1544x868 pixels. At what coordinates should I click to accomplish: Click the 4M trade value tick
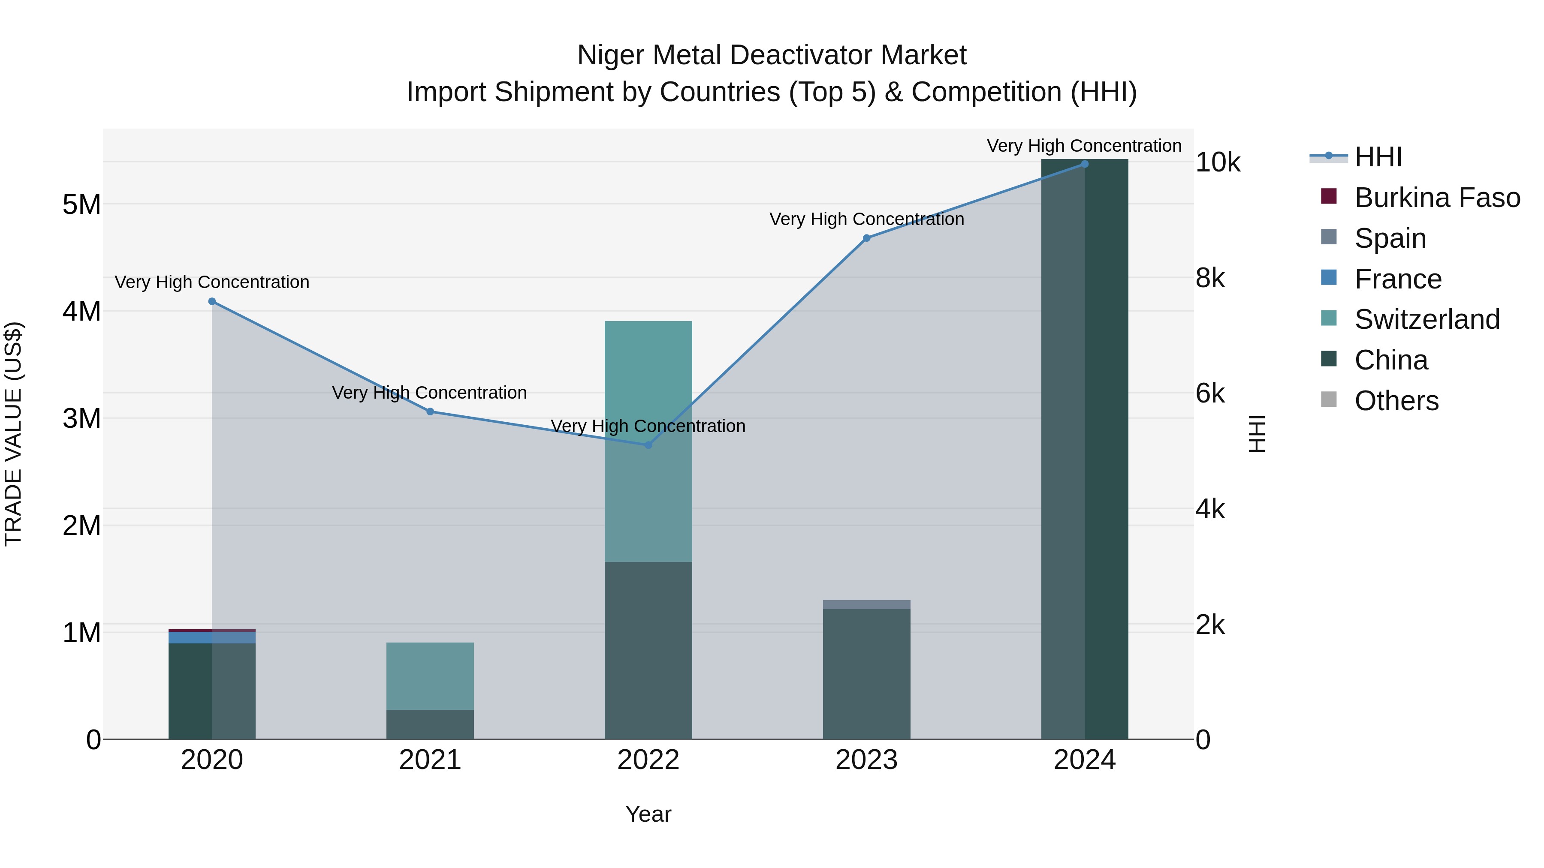coord(82,311)
